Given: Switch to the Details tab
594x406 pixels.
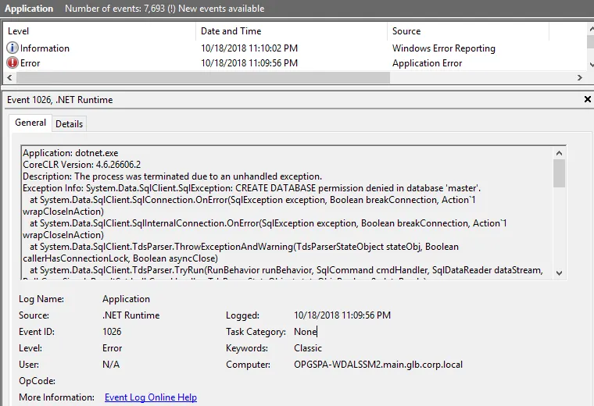Looking at the screenshot, I should (x=69, y=123).
